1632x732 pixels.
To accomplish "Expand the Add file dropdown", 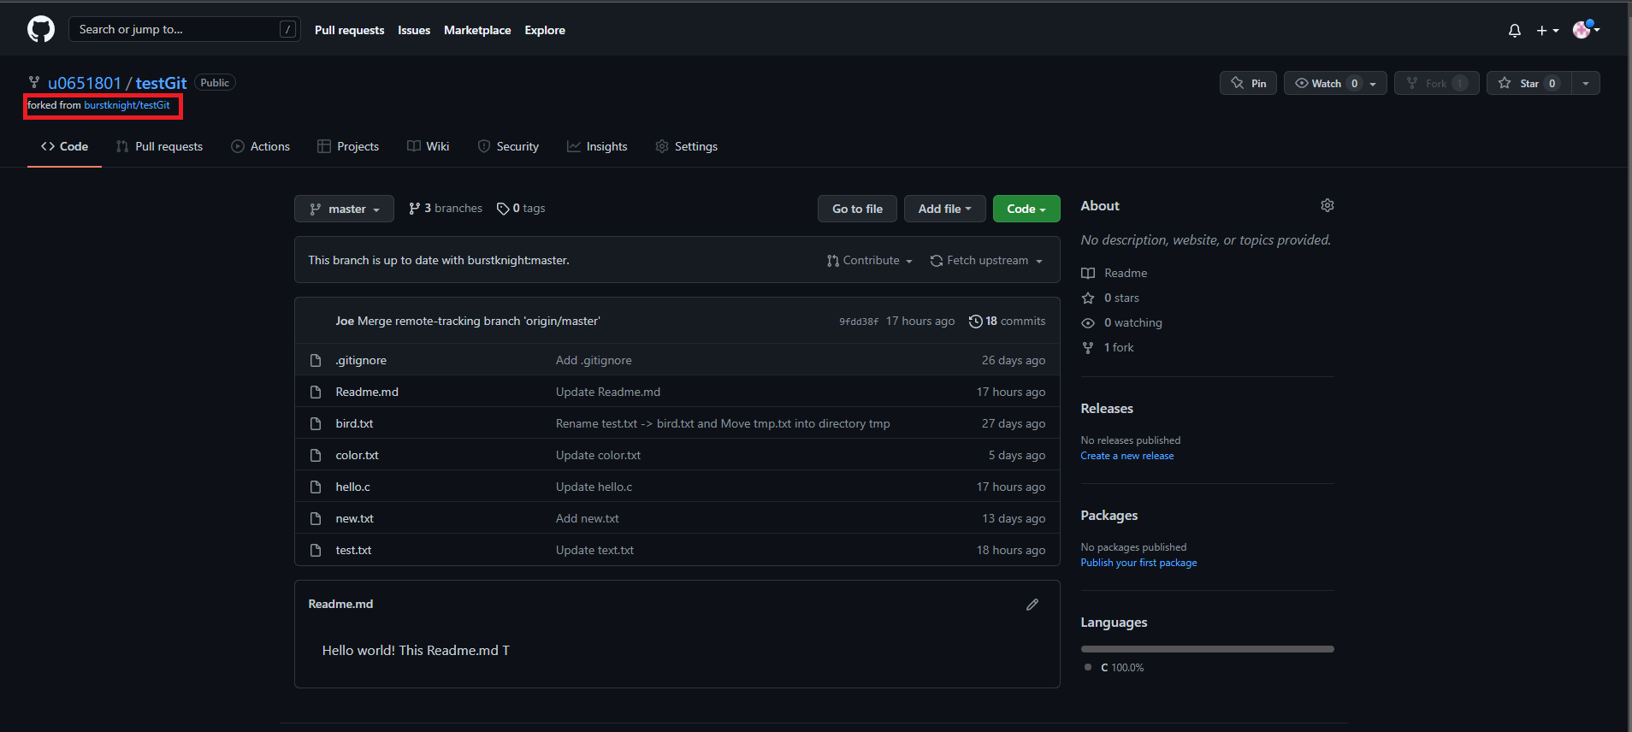I will pos(945,209).
